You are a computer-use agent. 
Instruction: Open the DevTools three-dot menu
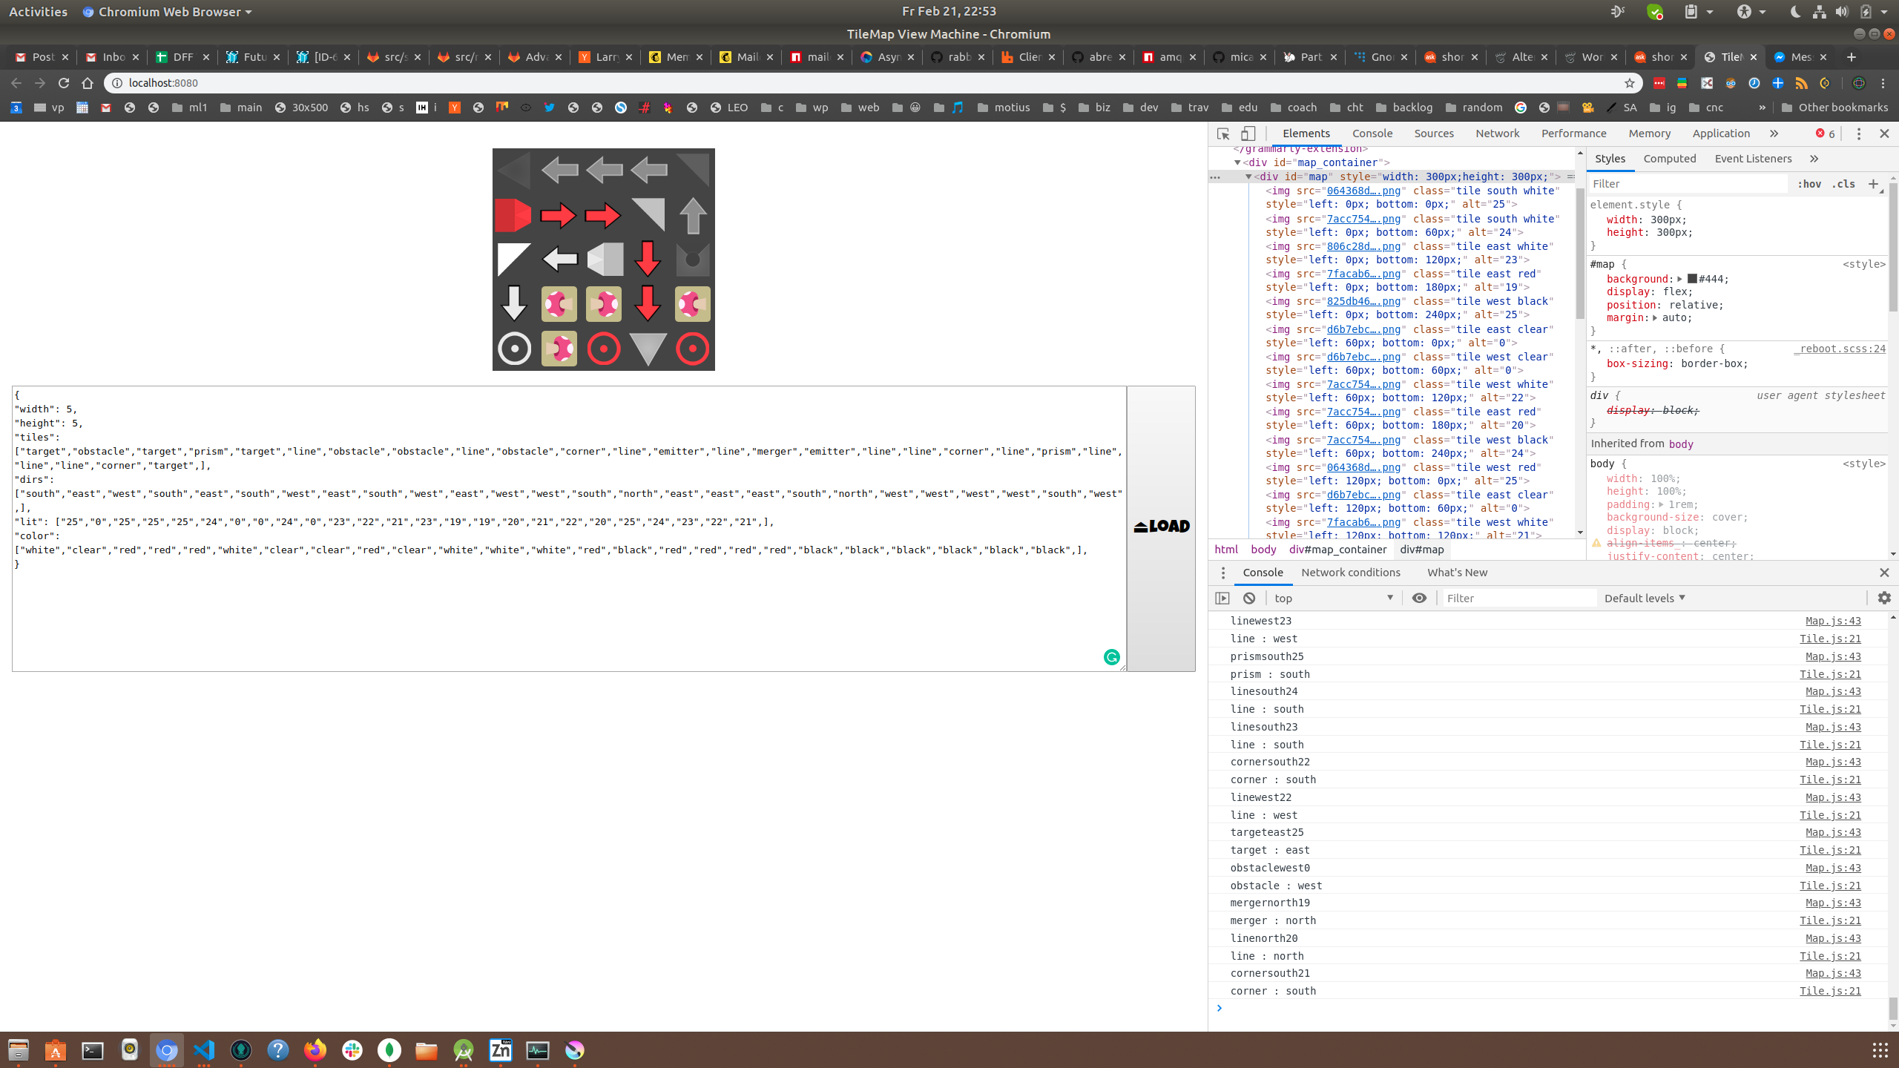click(1858, 133)
